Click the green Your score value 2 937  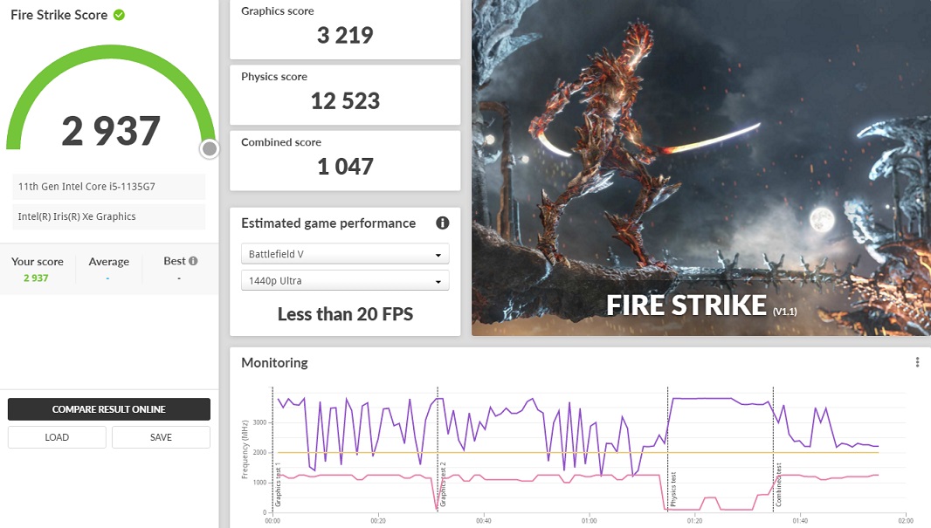coord(36,278)
